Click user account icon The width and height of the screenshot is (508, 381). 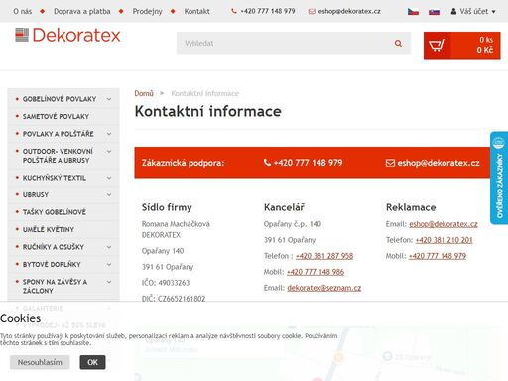coord(453,11)
